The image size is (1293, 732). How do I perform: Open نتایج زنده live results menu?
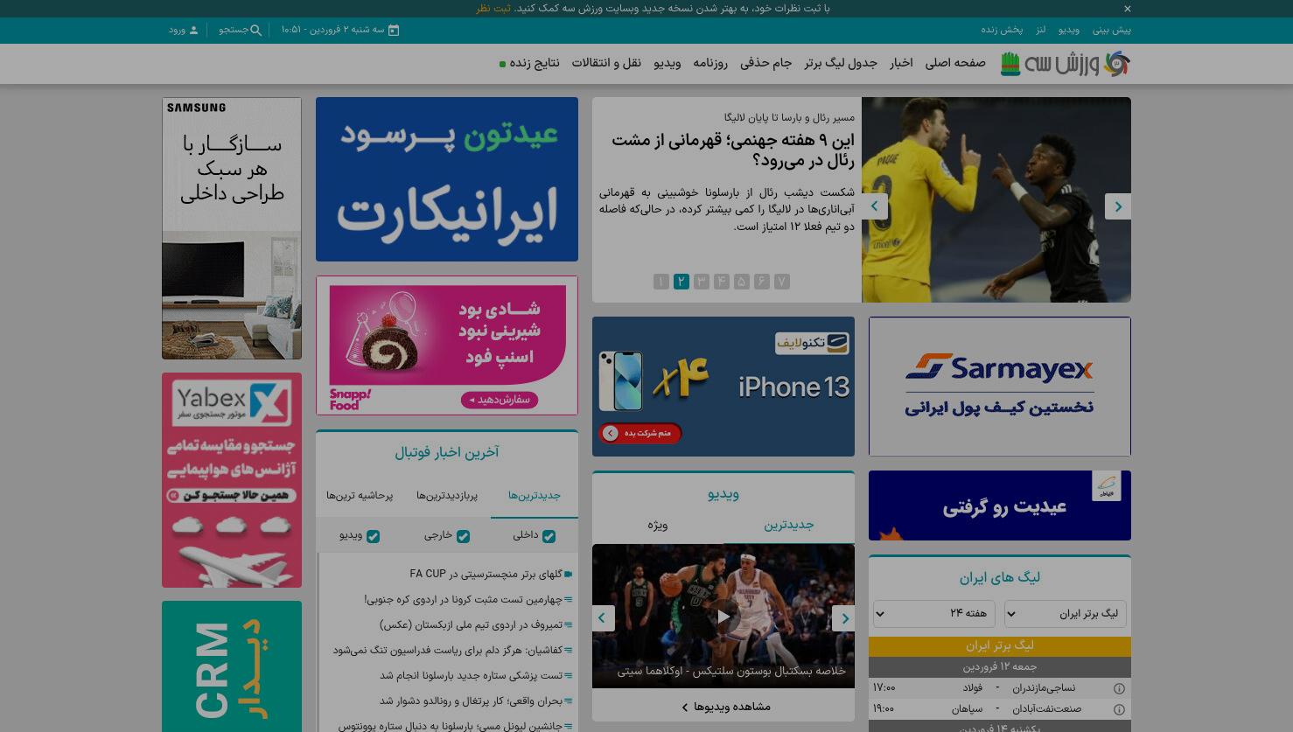click(x=530, y=63)
